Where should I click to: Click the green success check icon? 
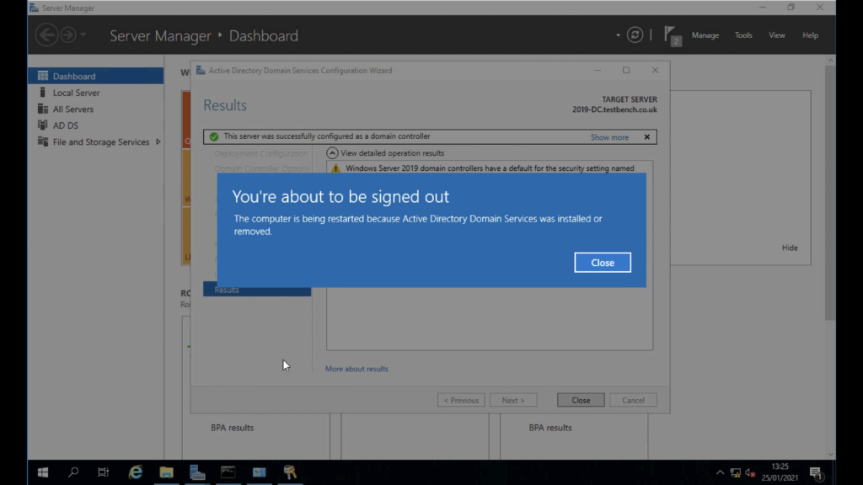point(214,136)
